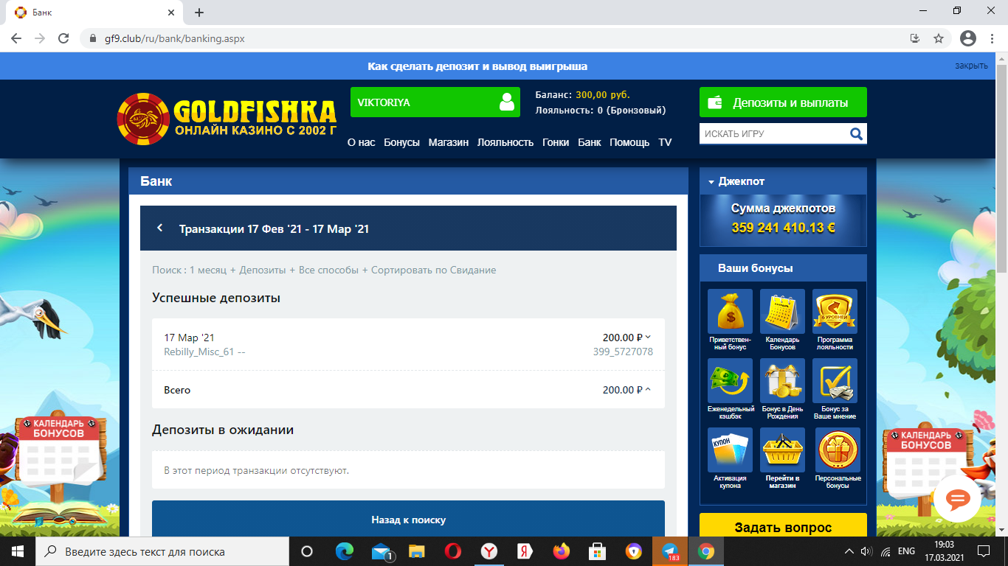Click the magnifier icon in game search
The height and width of the screenshot is (566, 1008).
(856, 133)
